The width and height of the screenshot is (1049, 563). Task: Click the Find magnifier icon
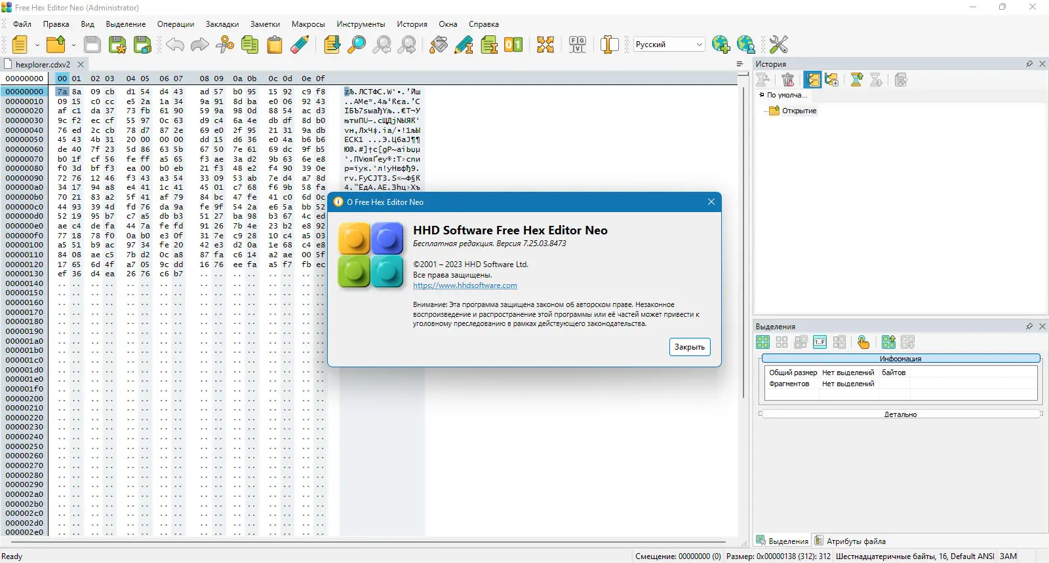357,45
